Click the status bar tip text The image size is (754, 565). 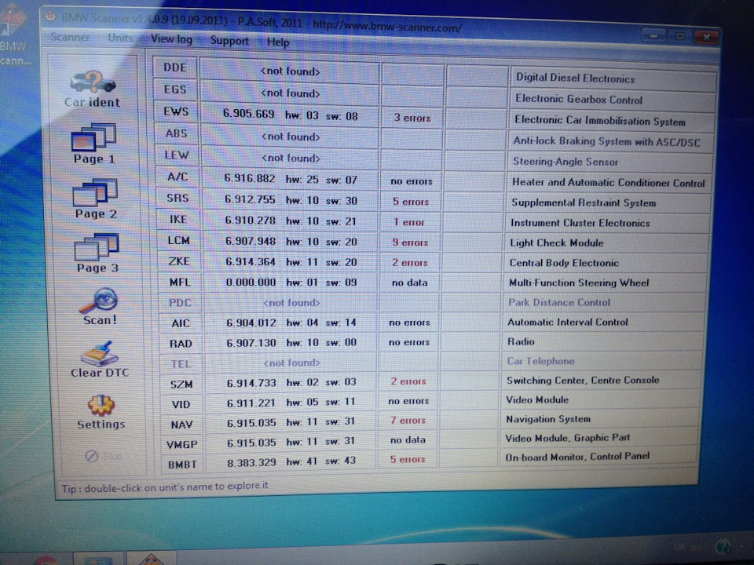164,487
